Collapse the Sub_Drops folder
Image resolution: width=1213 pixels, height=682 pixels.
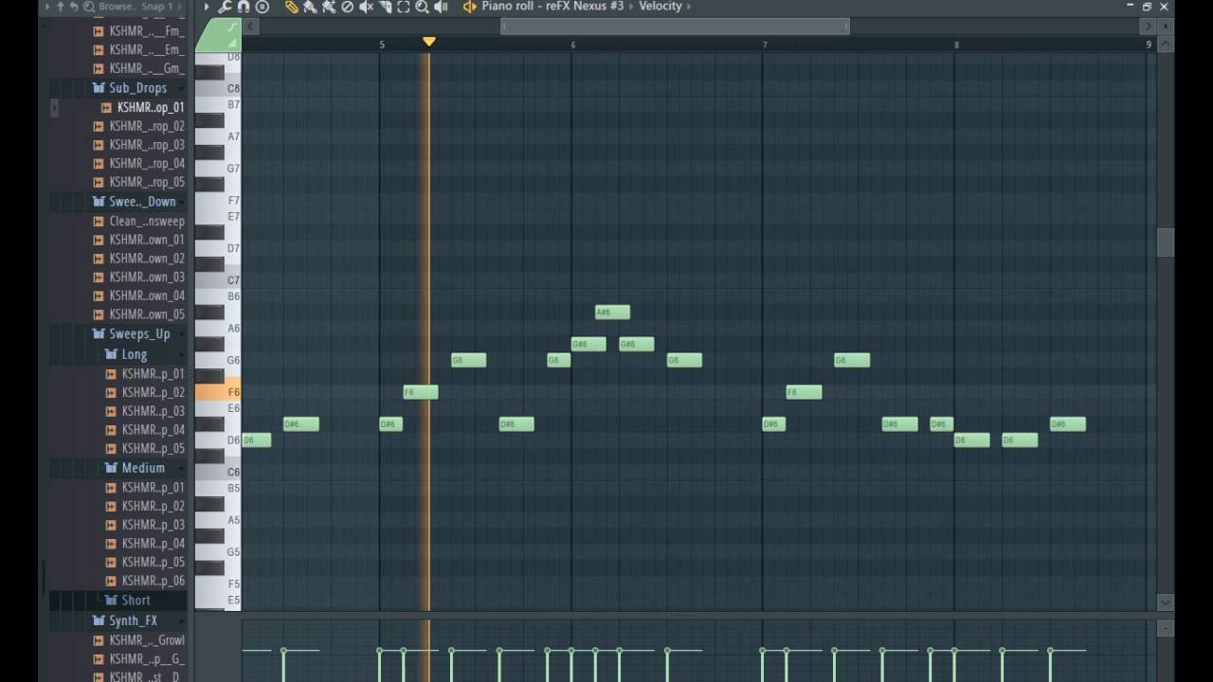[137, 88]
